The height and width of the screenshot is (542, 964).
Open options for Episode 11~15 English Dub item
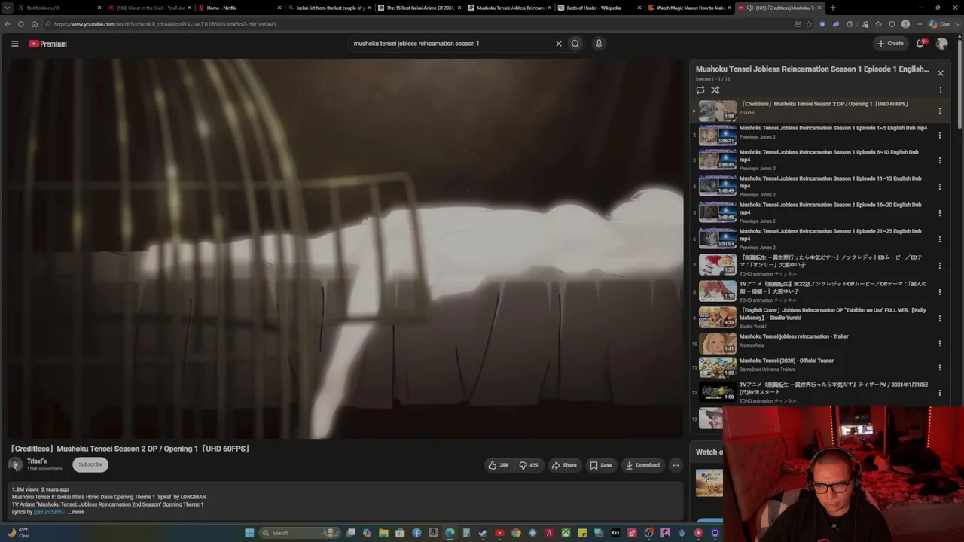[939, 187]
